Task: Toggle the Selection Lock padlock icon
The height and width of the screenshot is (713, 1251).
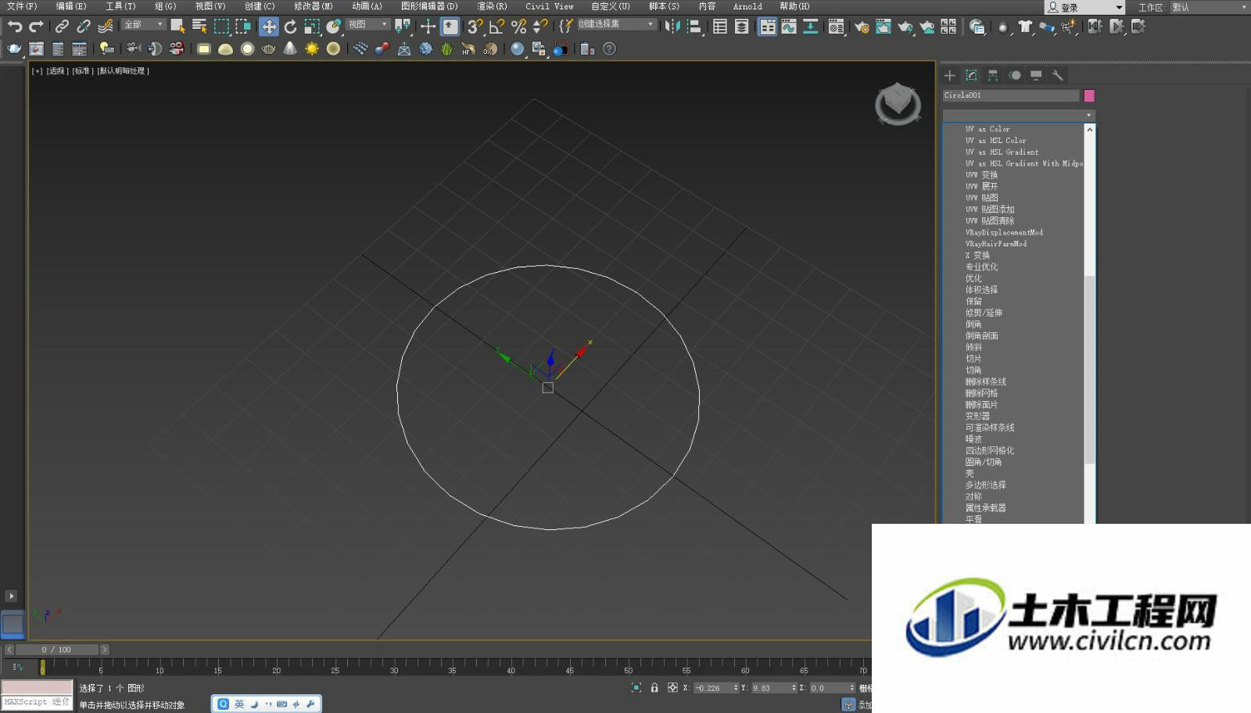Action: click(x=654, y=688)
